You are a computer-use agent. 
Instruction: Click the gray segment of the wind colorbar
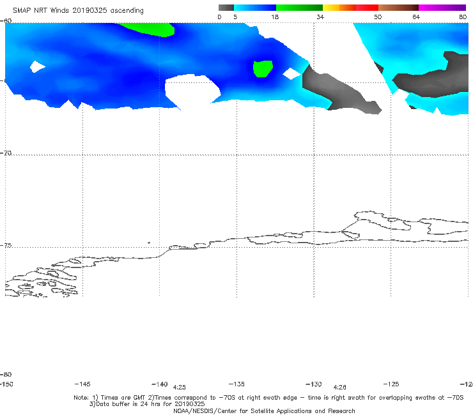(x=226, y=8)
